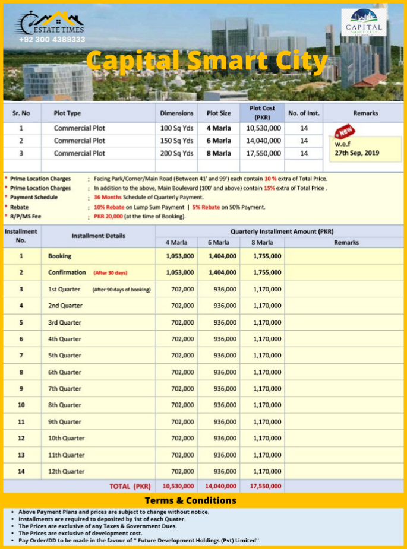Click the Estate Times logo
Viewport: 407px width, 549px height.
pos(49,23)
